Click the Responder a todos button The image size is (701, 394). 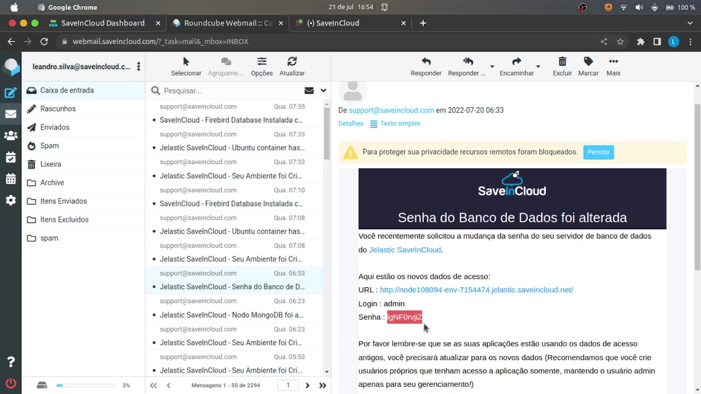(467, 67)
